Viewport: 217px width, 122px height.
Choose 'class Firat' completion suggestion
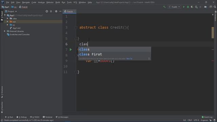[115, 54]
